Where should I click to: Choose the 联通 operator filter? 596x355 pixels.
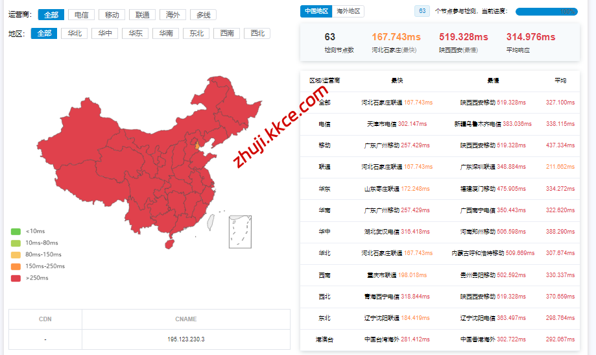(142, 15)
